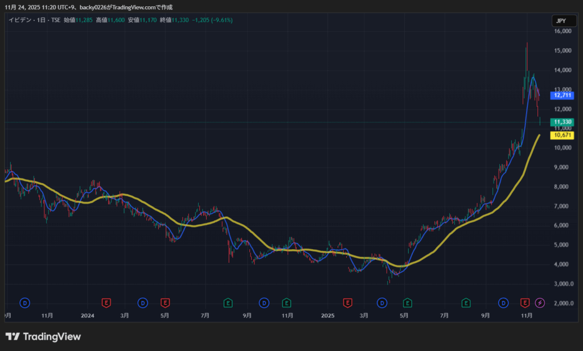Click the dividend D marker above 9月 2024
This screenshot has height=351, width=583.
tap(264, 302)
